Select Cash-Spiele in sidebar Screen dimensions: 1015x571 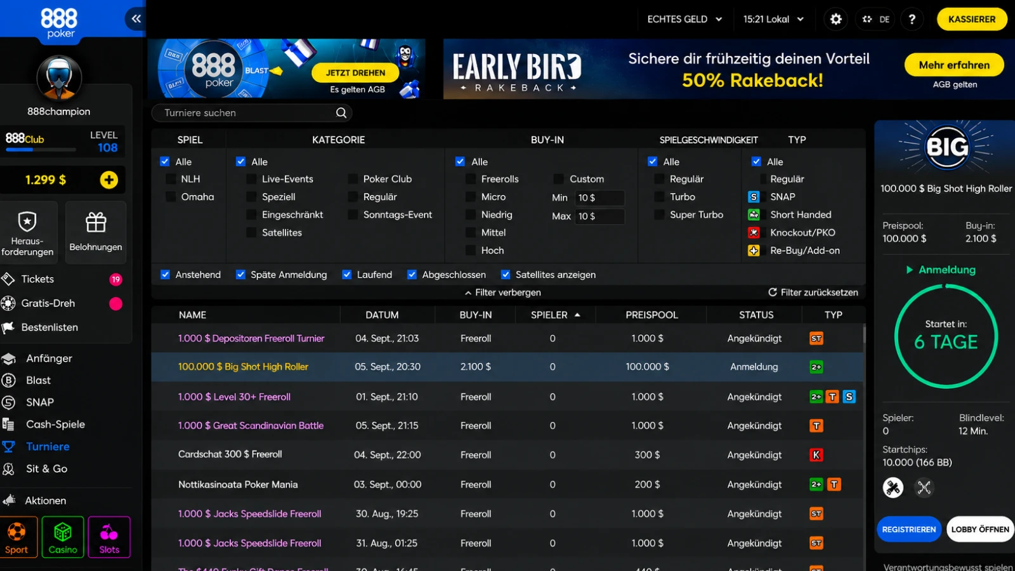[x=55, y=424]
